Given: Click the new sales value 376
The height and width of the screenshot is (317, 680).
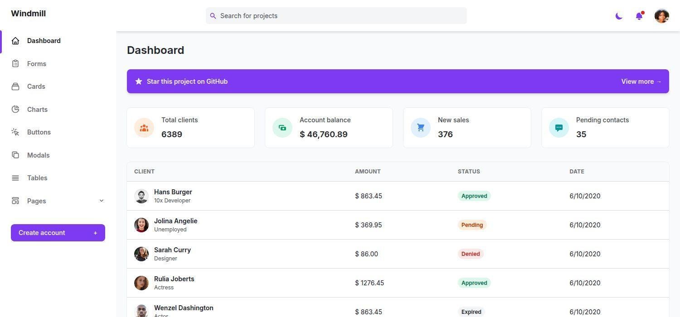Looking at the screenshot, I should coord(445,134).
